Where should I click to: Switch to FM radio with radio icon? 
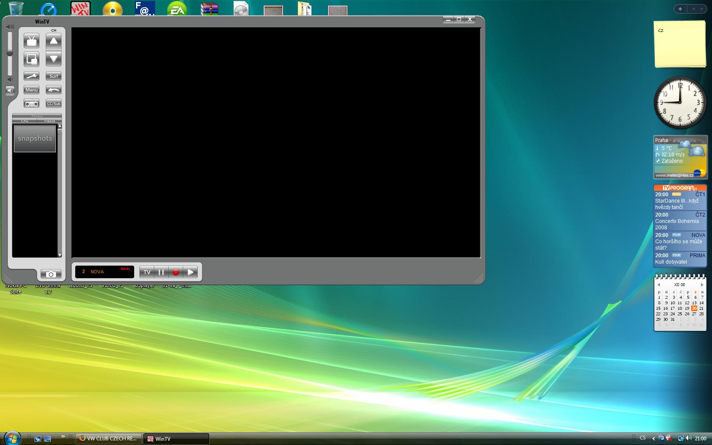[x=31, y=103]
